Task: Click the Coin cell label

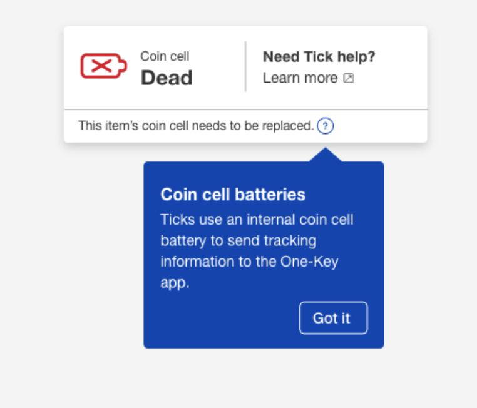Action: click(x=165, y=56)
